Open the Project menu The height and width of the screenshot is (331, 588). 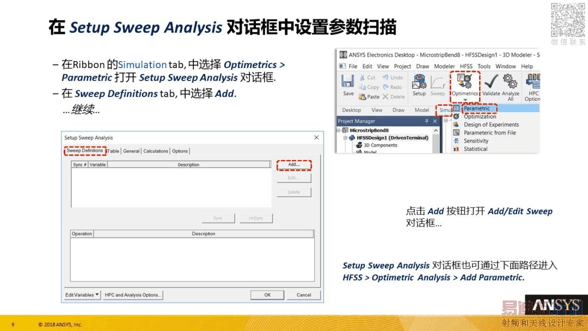pyautogui.click(x=402, y=66)
